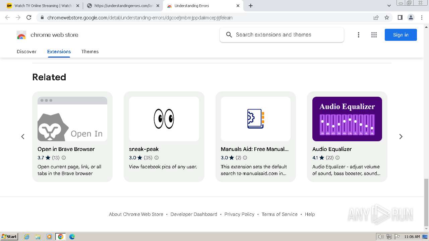Switch to the Themes tab

[x=90, y=52]
